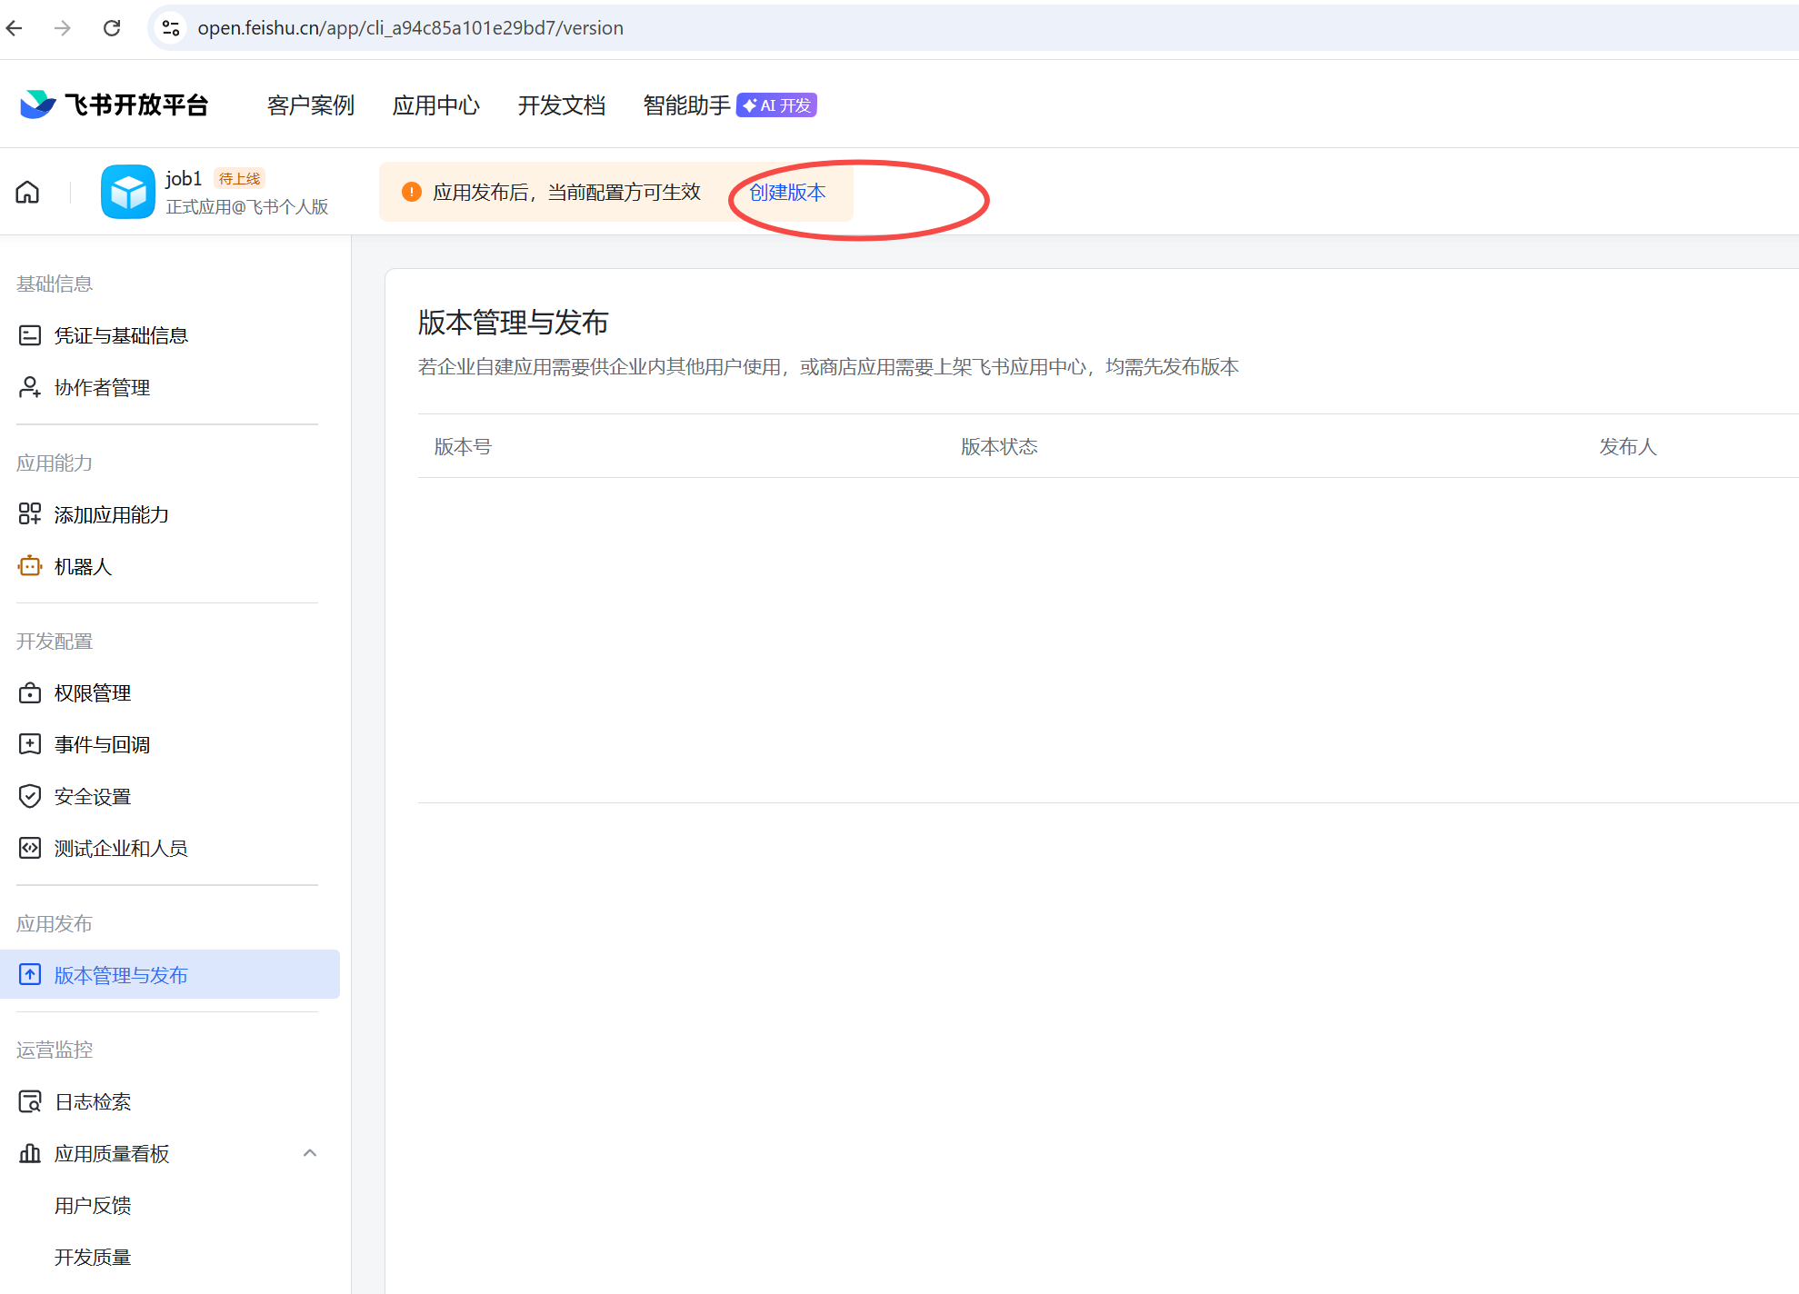Click the AI 开发 badge
Screen dimensions: 1799x1294
click(x=776, y=105)
